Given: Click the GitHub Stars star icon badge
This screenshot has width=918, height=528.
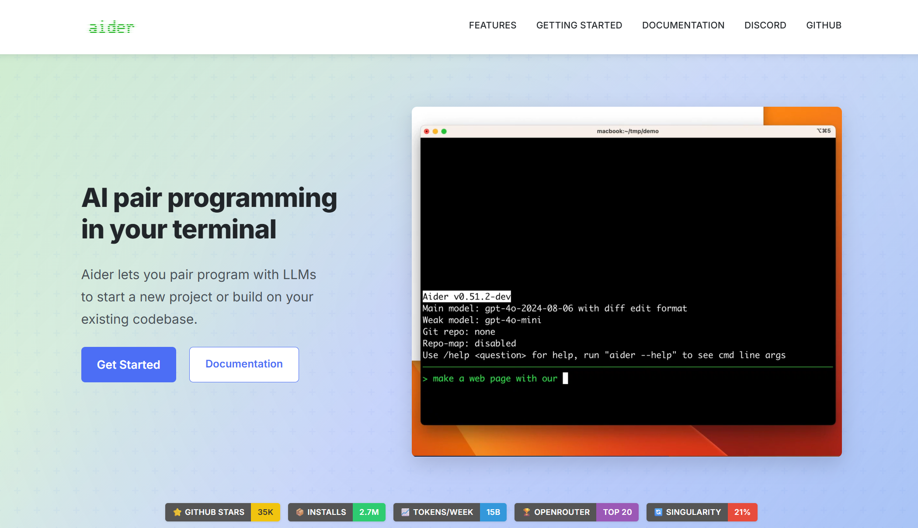Looking at the screenshot, I should (x=177, y=512).
